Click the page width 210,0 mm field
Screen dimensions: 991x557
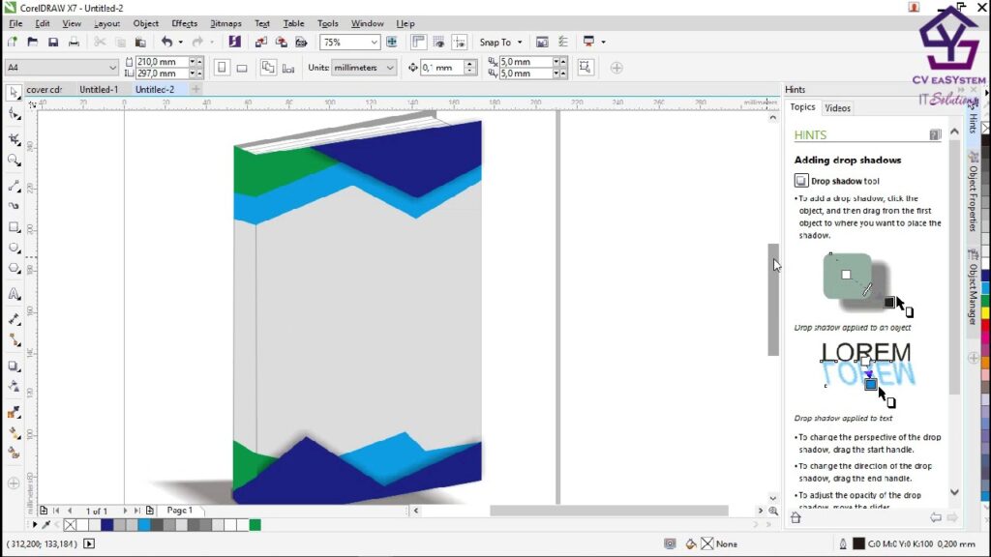(161, 62)
